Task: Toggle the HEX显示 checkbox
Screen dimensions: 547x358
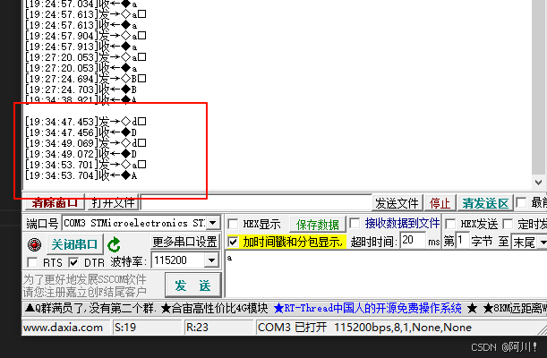Action: click(x=233, y=224)
